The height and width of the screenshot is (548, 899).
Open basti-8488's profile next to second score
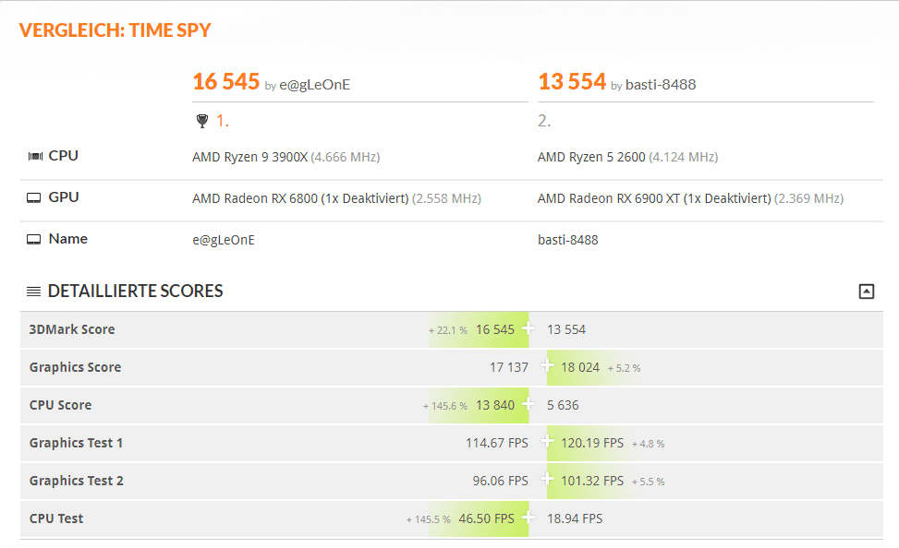[661, 85]
